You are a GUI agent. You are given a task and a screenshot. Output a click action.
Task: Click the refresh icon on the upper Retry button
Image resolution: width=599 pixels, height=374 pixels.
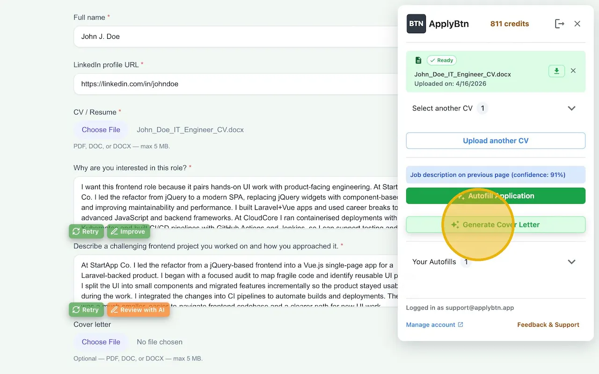tap(76, 231)
